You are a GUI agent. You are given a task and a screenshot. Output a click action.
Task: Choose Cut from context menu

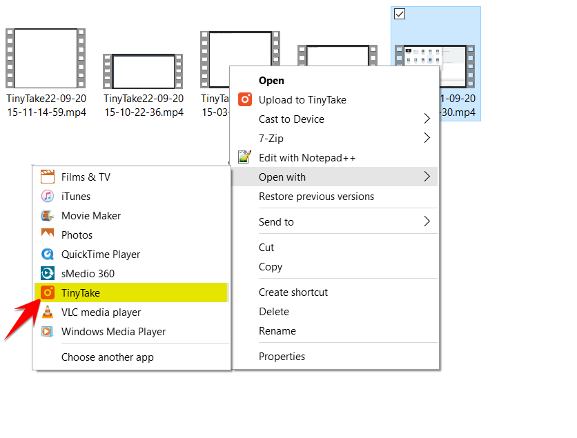335,248
